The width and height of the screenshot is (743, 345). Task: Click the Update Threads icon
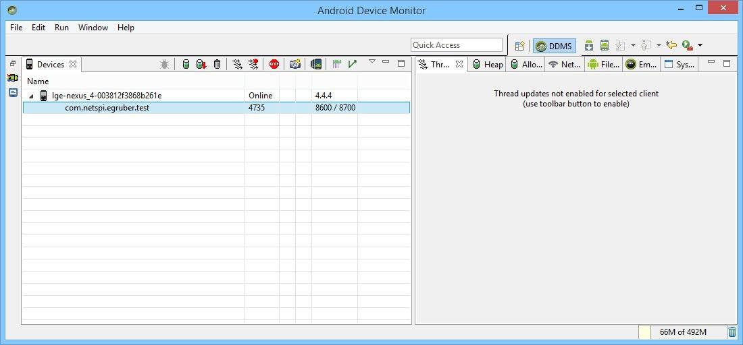[237, 64]
